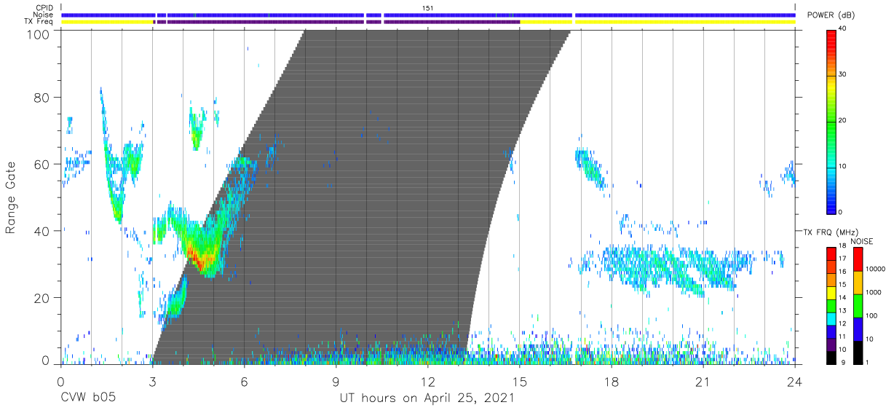Select the 3 tick on the UT hours axis
Image resolution: width=894 pixels, height=413 pixels.
point(152,381)
